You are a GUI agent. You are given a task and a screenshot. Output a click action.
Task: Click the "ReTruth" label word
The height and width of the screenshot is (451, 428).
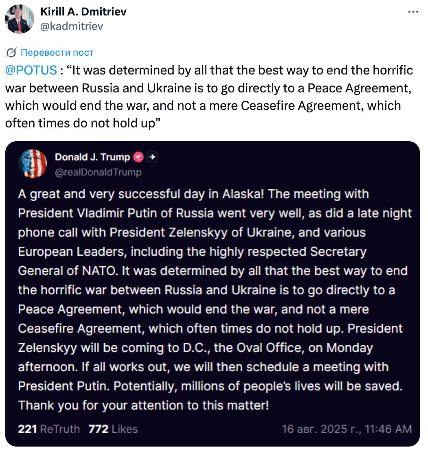[60, 429]
